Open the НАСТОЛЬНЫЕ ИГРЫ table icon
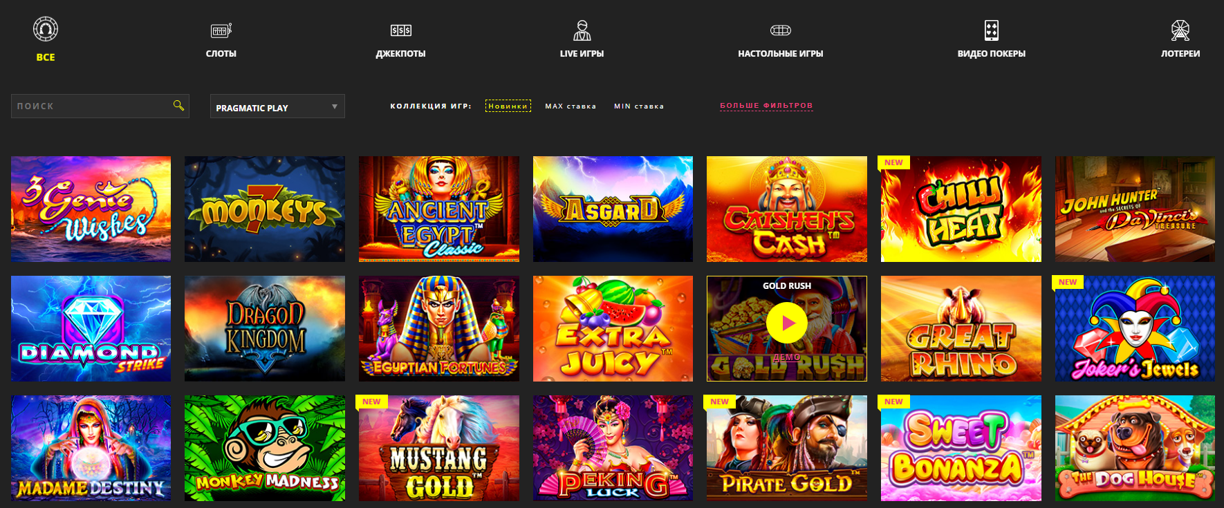 [781, 30]
